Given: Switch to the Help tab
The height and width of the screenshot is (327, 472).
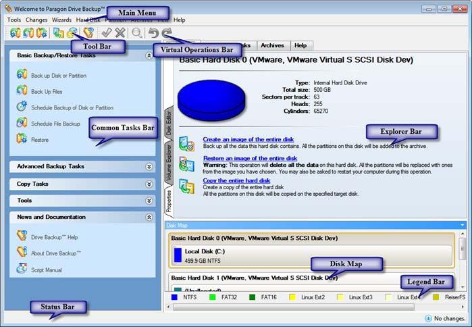Looking at the screenshot, I should point(300,45).
